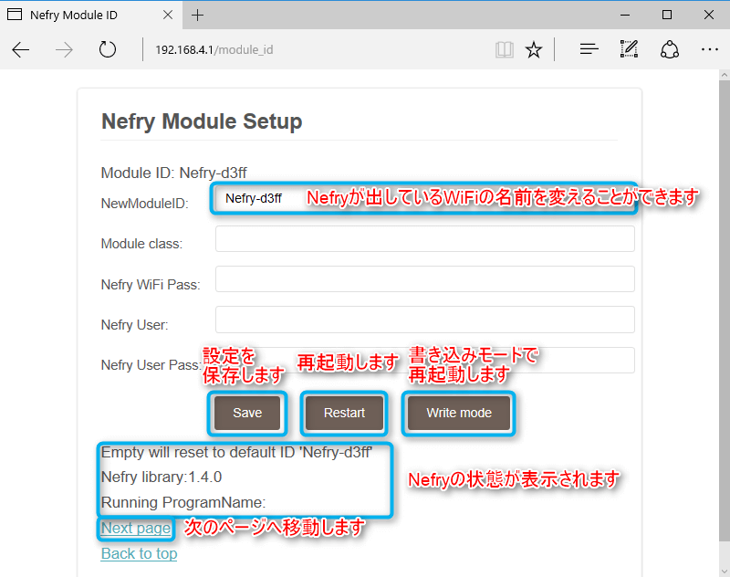730x577 pixels.
Task: Click the Write mode button
Action: [x=459, y=413]
